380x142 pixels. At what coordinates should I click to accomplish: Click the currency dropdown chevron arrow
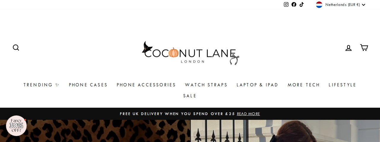click(x=364, y=5)
